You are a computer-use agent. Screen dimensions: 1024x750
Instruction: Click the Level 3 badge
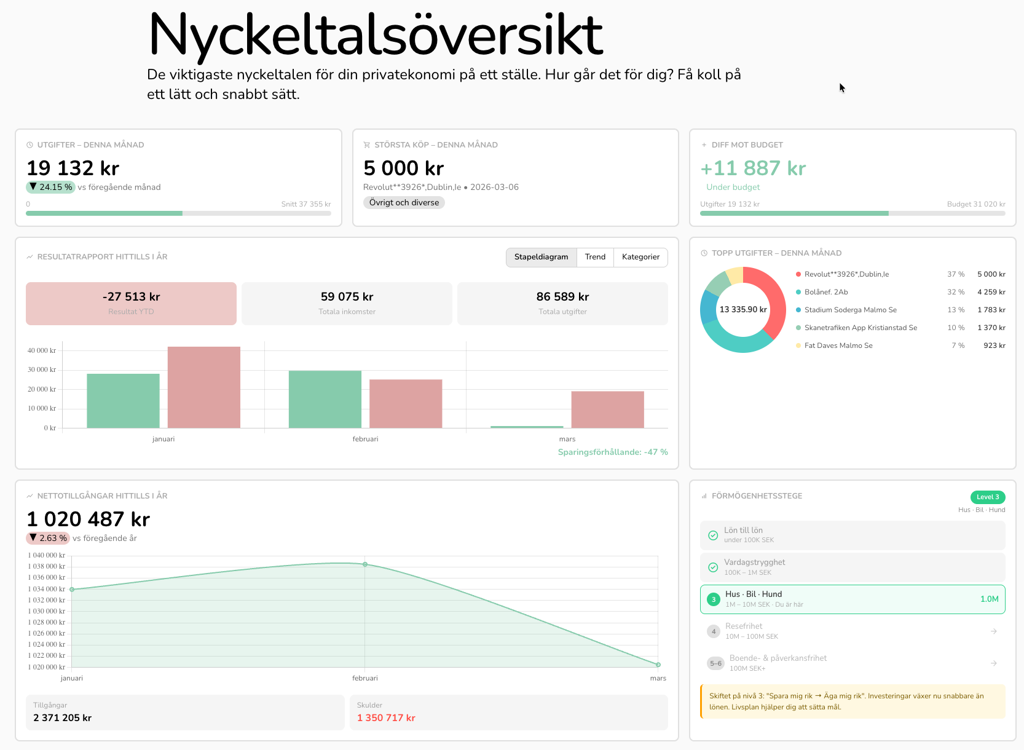tap(987, 497)
